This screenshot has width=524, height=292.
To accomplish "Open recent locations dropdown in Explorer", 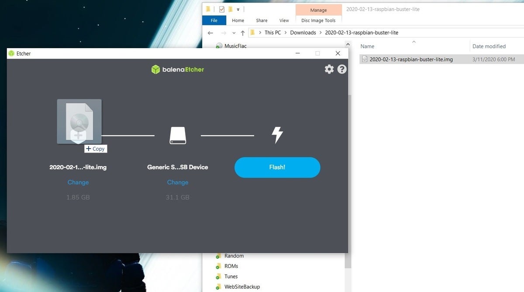I will tap(234, 33).
